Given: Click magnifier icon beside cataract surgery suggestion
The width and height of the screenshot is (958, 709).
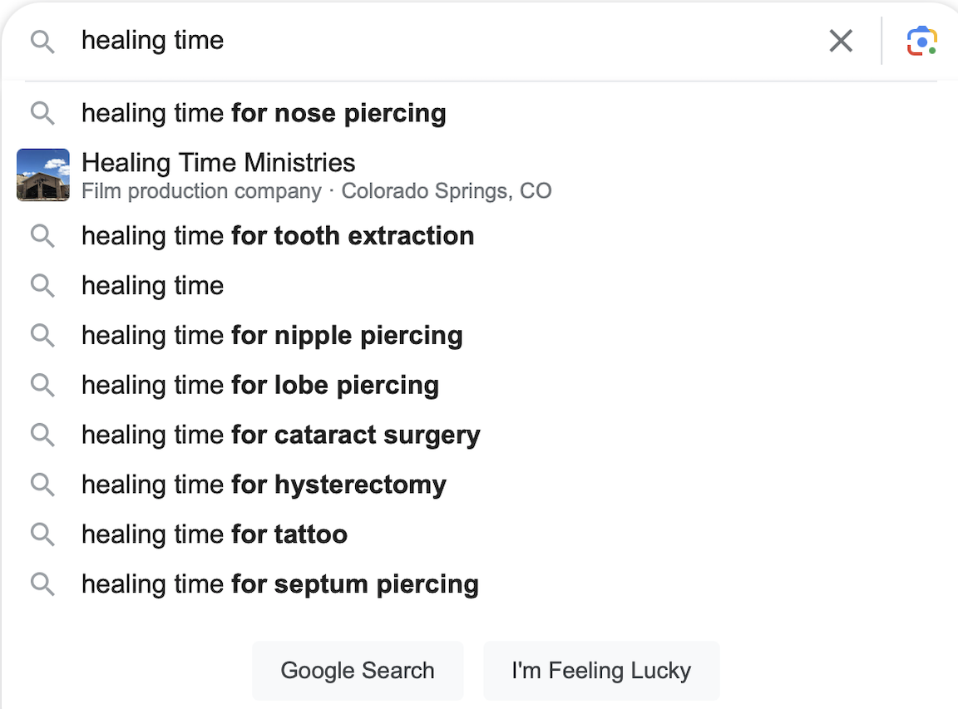Looking at the screenshot, I should point(42,435).
